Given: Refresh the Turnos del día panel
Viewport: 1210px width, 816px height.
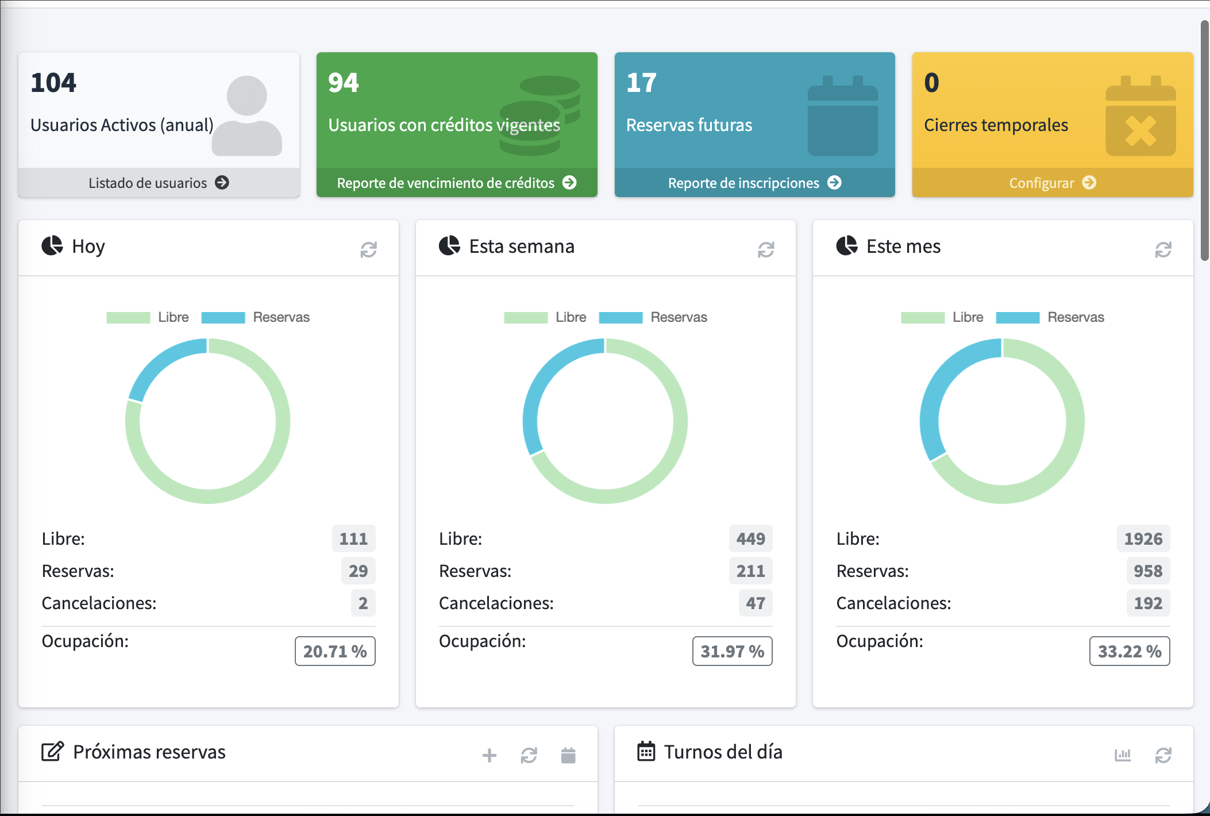Looking at the screenshot, I should pos(1163,755).
